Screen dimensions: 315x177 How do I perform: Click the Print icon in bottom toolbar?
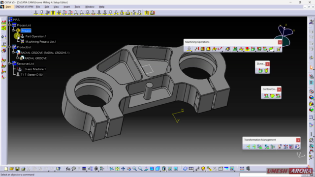[x=23, y=169]
